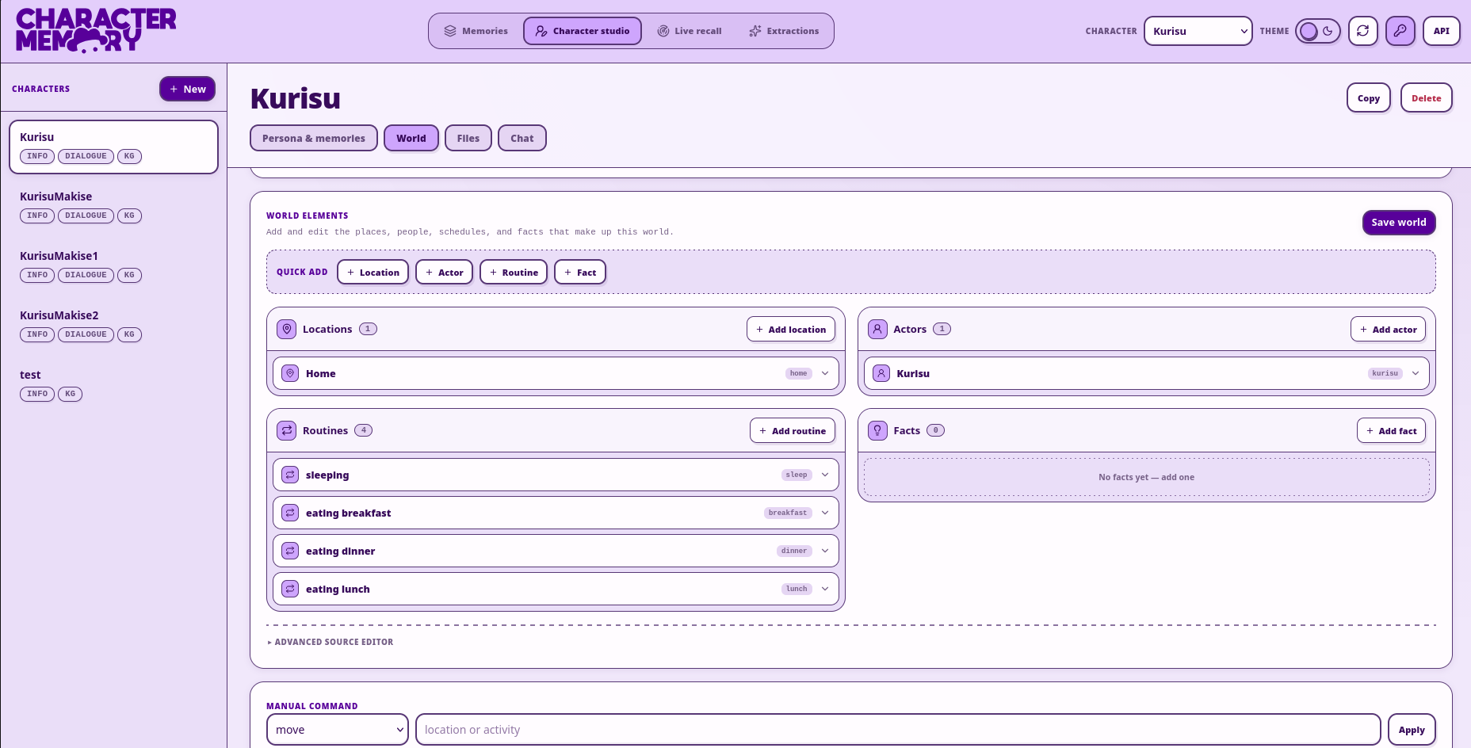Screen dimensions: 1471x748
Task: Click the key icon button in header
Action: click(x=1400, y=31)
